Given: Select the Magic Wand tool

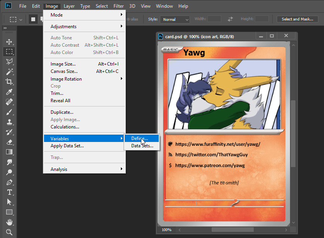Looking at the screenshot, I should coord(9,72).
